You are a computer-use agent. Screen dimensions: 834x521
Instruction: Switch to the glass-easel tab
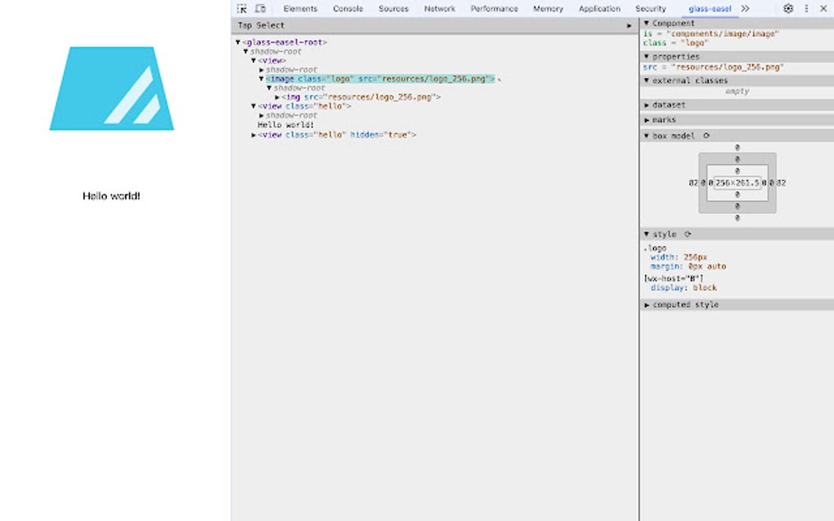[x=710, y=8]
